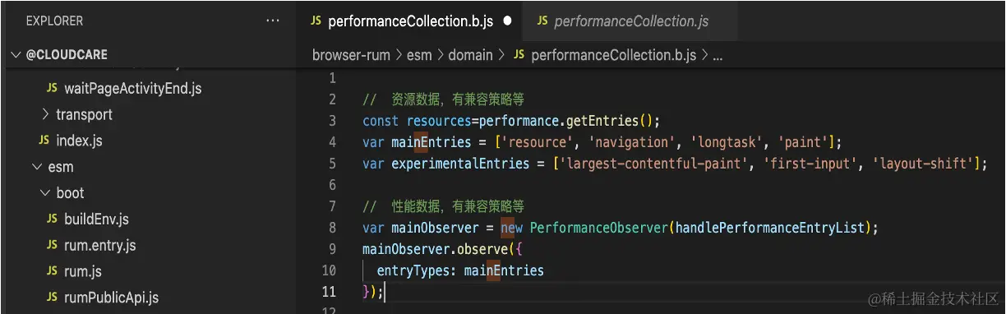Image resolution: width=1006 pixels, height=314 pixels.
Task: Click JS icon in breadcrumb path
Action: pyautogui.click(x=519, y=55)
